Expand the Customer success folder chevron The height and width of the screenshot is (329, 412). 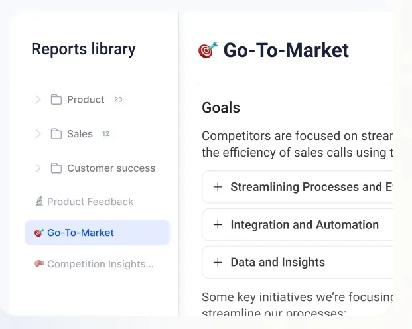(38, 168)
